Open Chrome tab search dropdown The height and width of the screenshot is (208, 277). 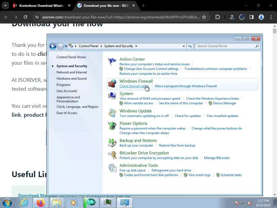point(5,5)
